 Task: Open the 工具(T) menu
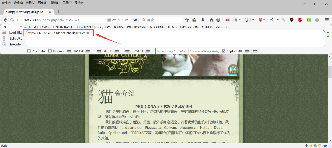tap(67, 3)
